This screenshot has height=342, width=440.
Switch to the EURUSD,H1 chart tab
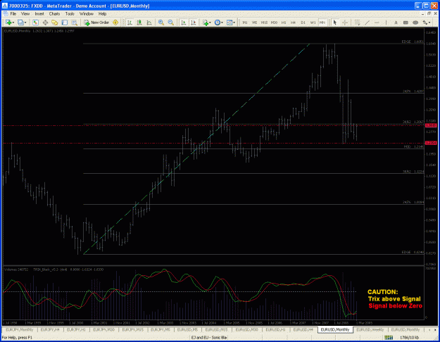tap(275, 329)
